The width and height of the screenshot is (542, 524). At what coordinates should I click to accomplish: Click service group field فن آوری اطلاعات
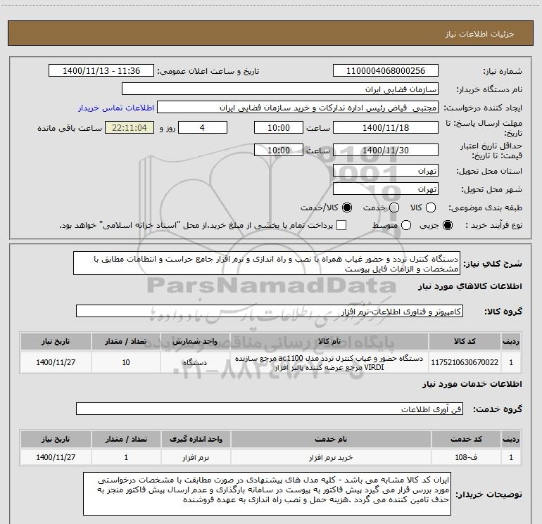(x=270, y=409)
